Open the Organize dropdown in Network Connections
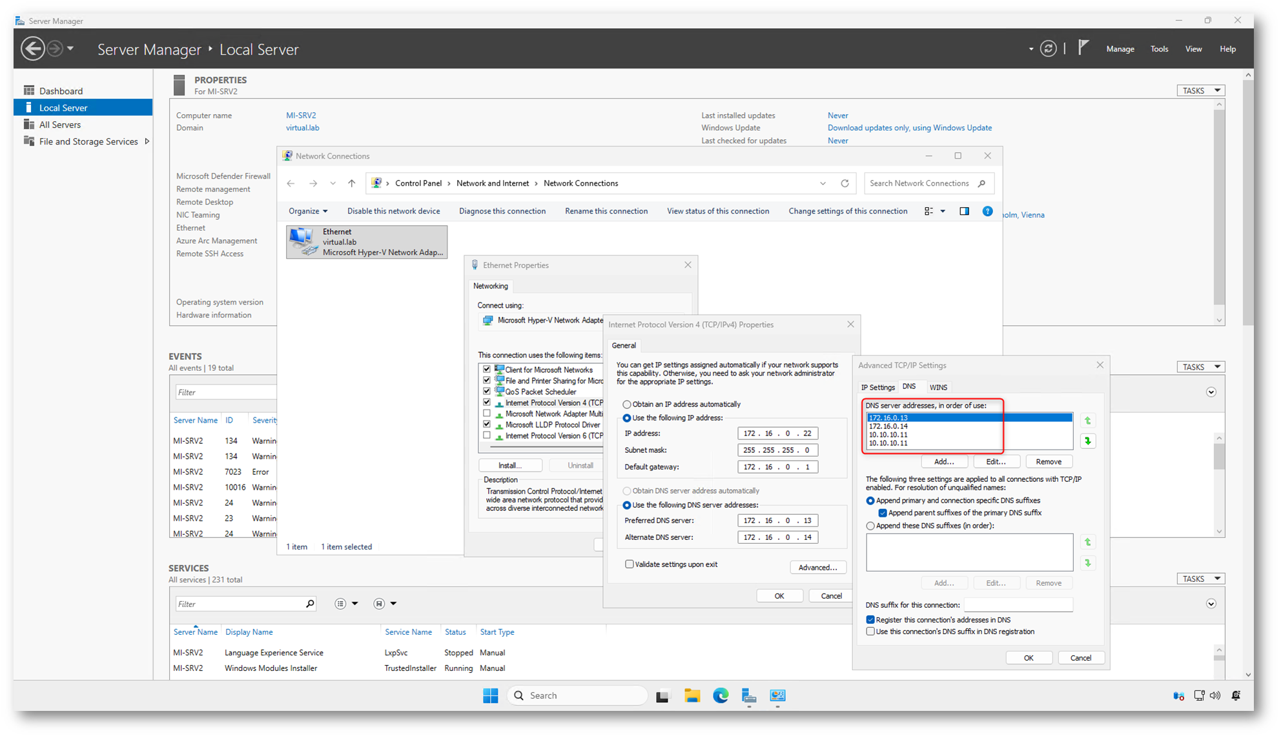Screen dimensions: 1281x738 [308, 211]
